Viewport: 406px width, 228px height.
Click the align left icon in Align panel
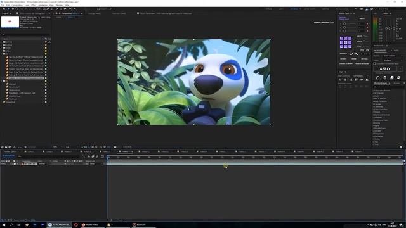pos(340,80)
